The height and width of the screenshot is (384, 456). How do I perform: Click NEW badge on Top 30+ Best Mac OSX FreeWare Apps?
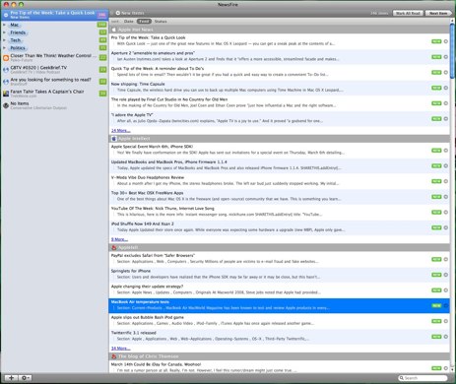point(436,197)
